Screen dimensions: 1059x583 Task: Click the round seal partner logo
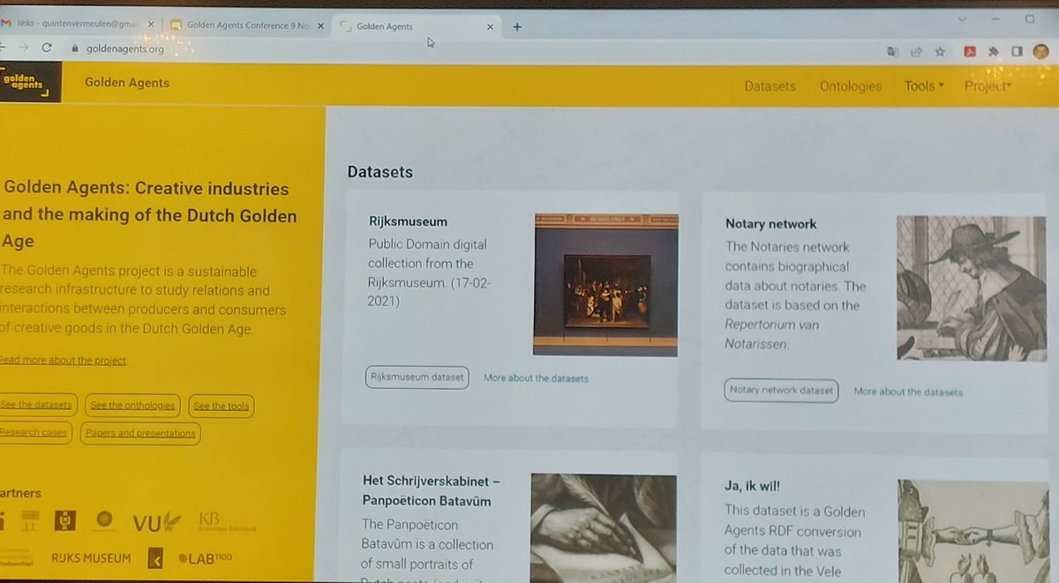[x=104, y=520]
